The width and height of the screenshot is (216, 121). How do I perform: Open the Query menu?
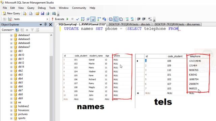[x=31, y=8]
